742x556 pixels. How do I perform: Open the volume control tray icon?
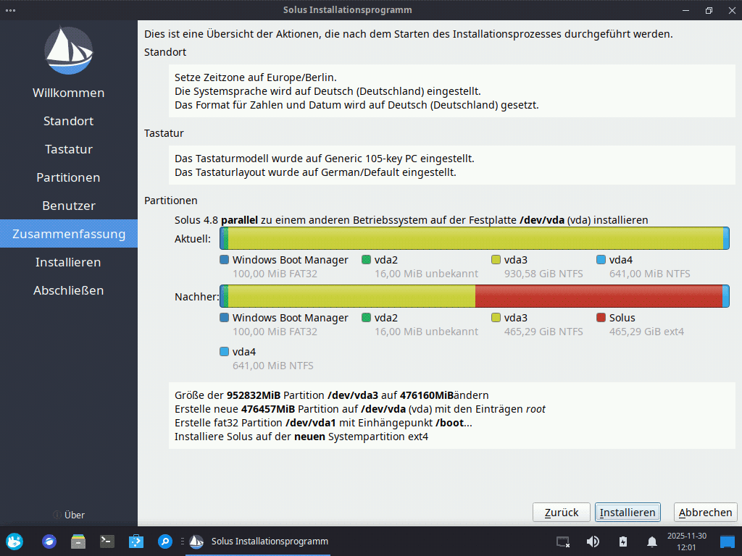click(x=593, y=542)
